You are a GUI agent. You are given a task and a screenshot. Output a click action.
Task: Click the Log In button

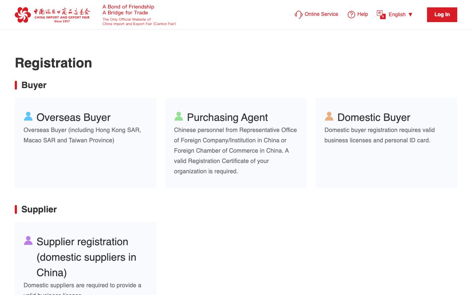coord(442,15)
